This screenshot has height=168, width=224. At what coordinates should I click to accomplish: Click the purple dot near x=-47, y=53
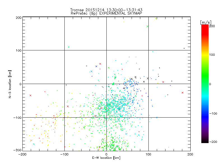pyautogui.click(x=87, y=66)
